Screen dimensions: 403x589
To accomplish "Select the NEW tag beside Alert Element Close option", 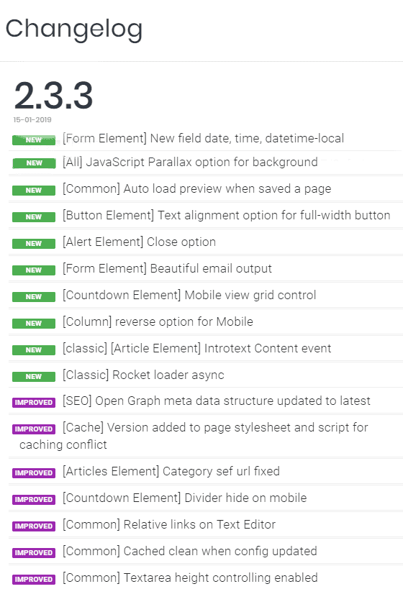I will 34,243.
